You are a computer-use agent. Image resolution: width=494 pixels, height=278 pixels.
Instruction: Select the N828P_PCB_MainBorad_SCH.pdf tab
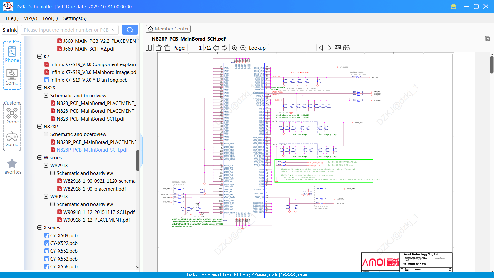[x=189, y=39]
